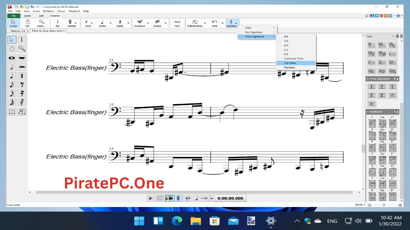Select the triplet tool in left palette
This screenshot has width=410, height=230.
point(12,112)
